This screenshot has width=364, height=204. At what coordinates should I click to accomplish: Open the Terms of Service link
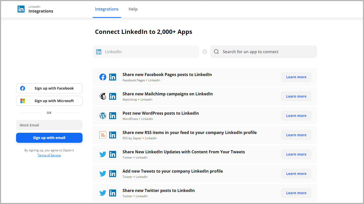click(x=49, y=155)
